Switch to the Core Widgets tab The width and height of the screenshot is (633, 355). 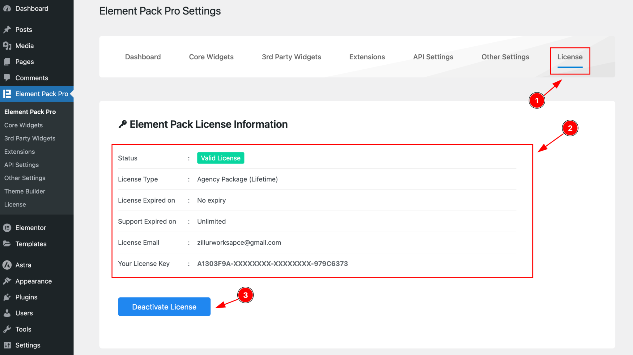(211, 57)
